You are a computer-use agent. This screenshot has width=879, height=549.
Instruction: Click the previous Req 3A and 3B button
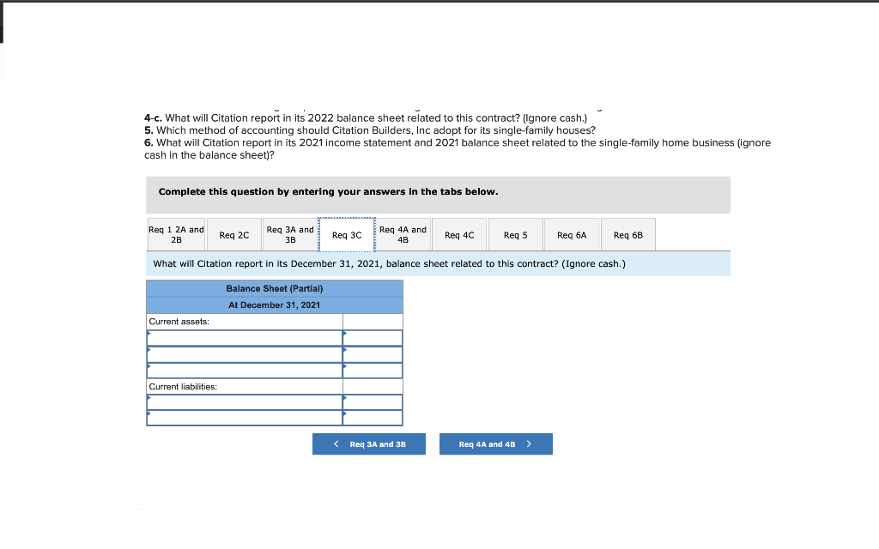click(x=369, y=443)
